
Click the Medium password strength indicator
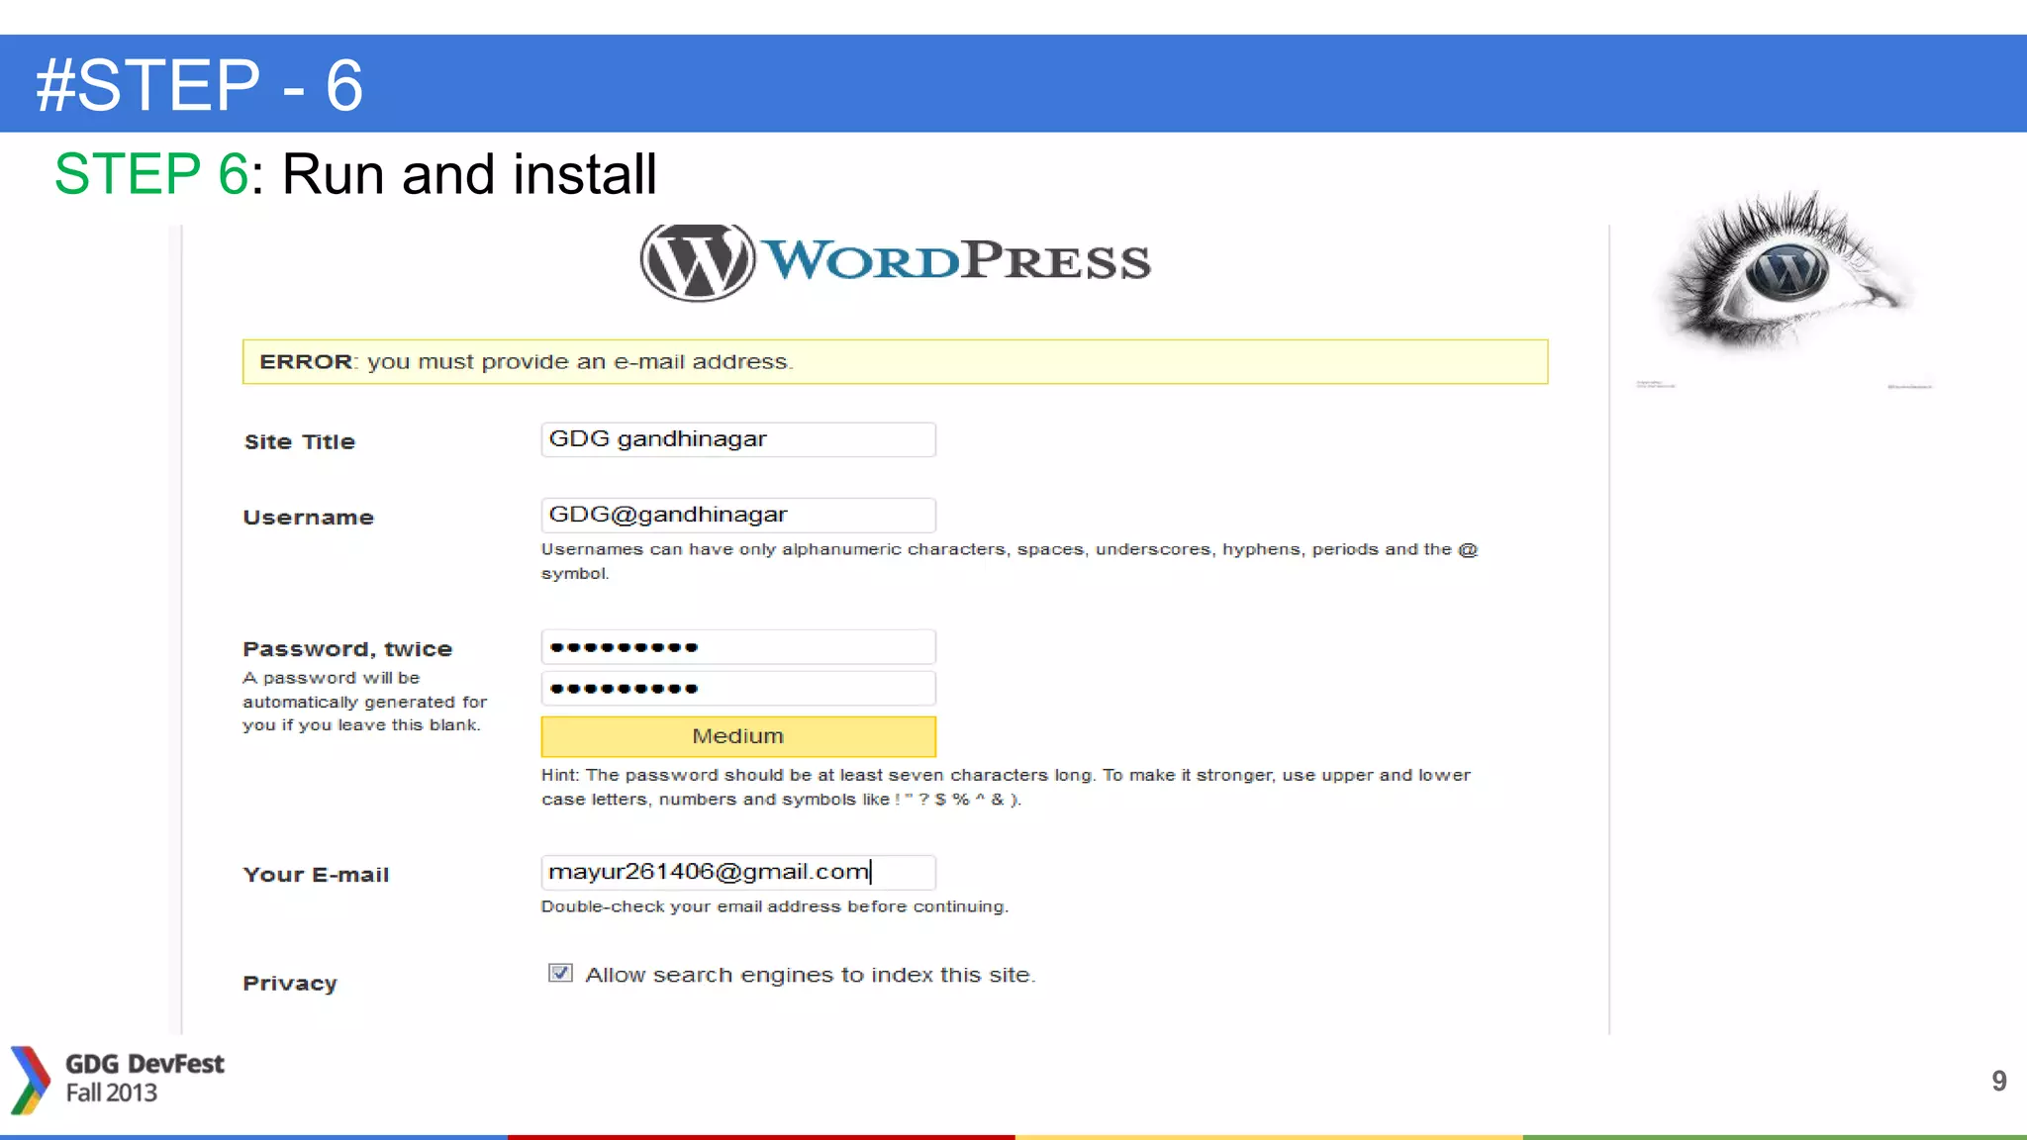point(738,736)
